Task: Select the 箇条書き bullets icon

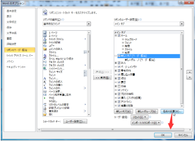Action: point(45,111)
